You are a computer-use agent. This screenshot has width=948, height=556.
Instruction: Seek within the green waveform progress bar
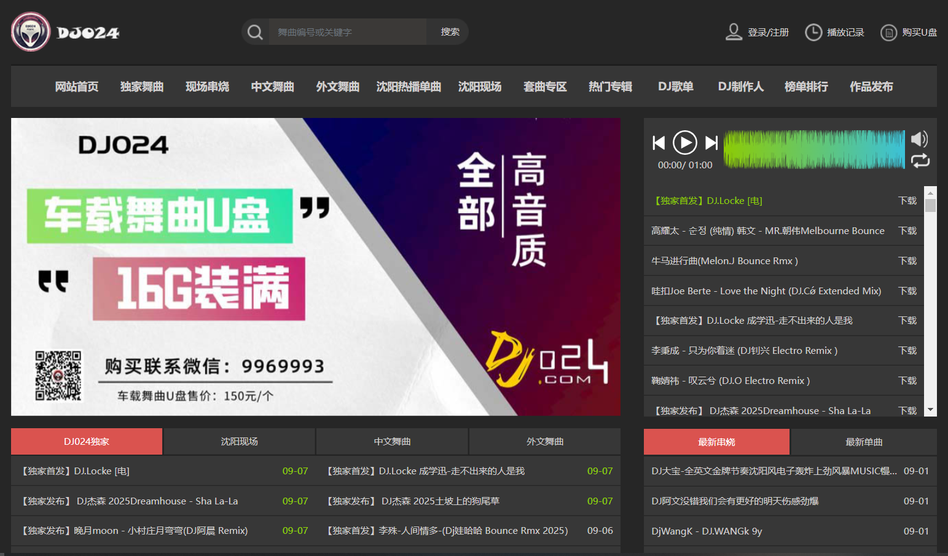[x=814, y=149]
